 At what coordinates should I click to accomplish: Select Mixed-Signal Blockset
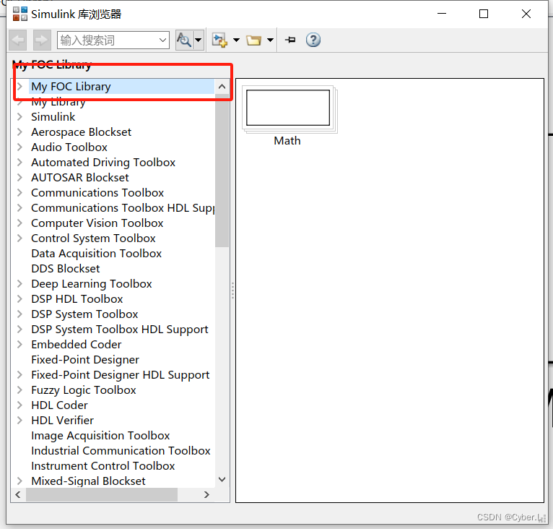point(88,481)
